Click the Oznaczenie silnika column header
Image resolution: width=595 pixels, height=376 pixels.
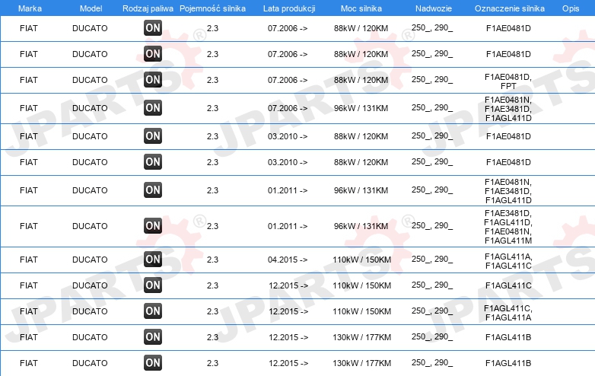509,8
